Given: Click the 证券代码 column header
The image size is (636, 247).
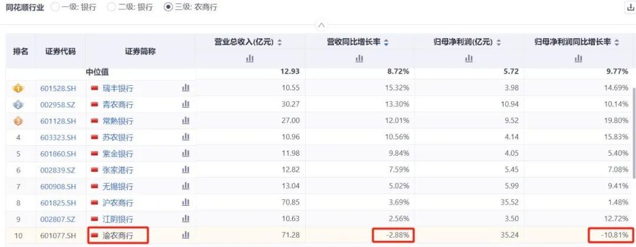Looking at the screenshot, I should [x=60, y=51].
